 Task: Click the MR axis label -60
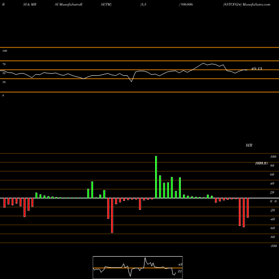(272, 228)
